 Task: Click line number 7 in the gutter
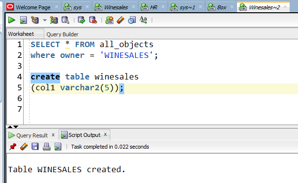pyautogui.click(x=20, y=109)
